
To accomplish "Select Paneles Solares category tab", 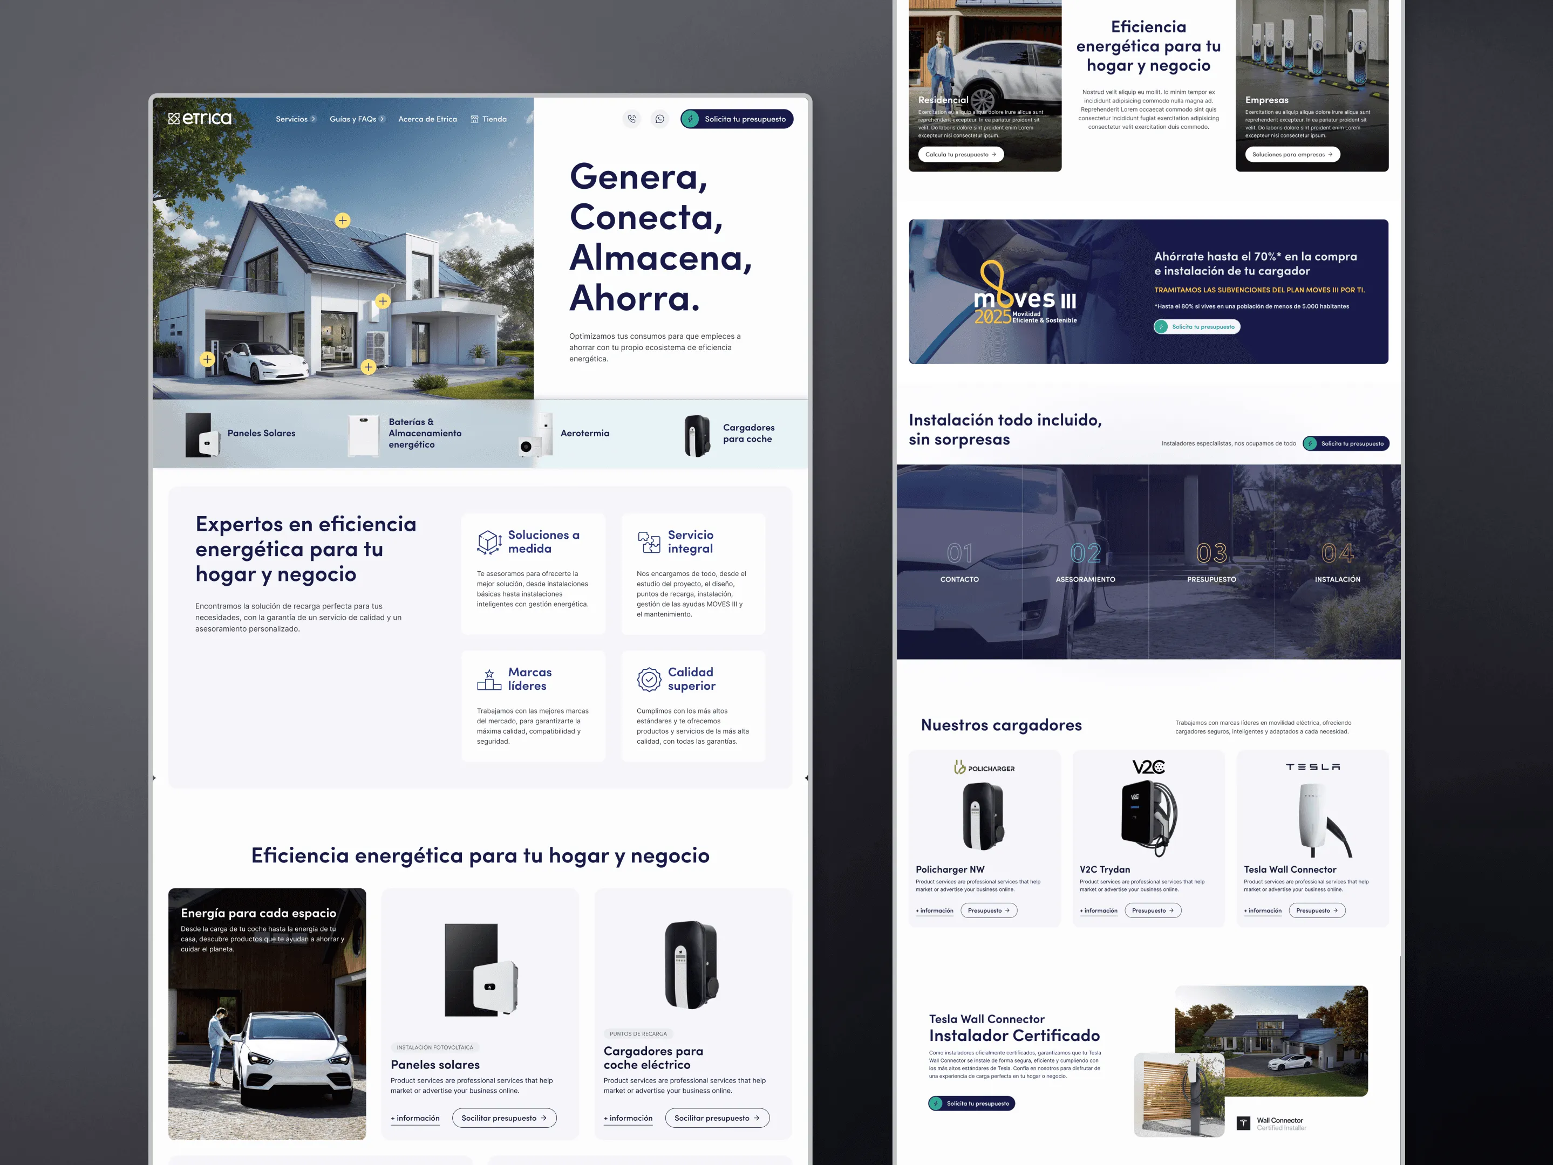I will tap(240, 434).
